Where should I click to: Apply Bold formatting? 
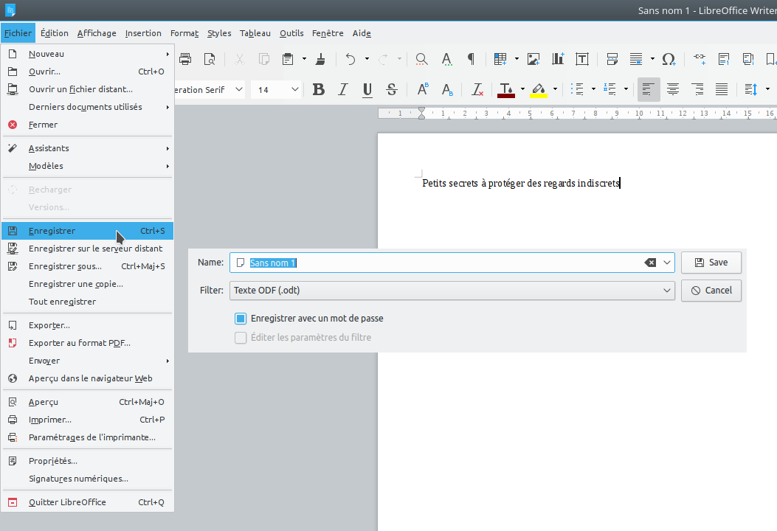click(x=319, y=90)
